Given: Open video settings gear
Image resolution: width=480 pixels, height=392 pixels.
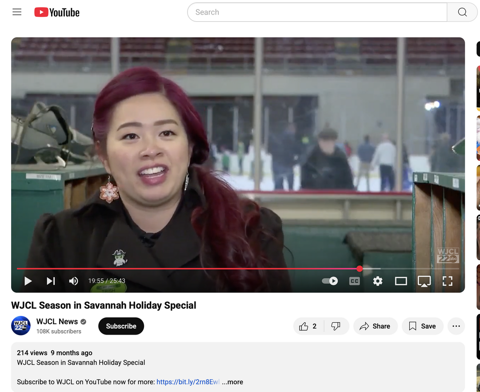Looking at the screenshot, I should pyautogui.click(x=378, y=281).
